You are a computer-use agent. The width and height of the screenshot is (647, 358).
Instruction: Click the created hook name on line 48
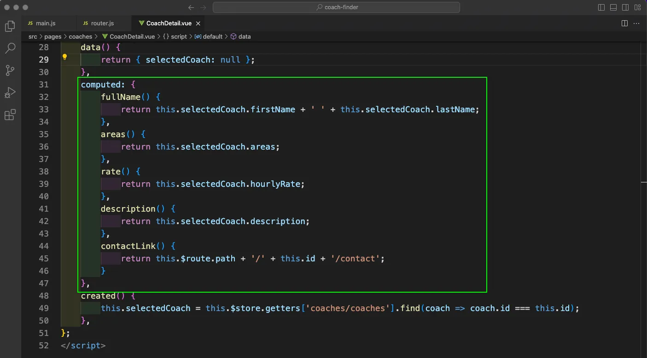[x=98, y=296]
